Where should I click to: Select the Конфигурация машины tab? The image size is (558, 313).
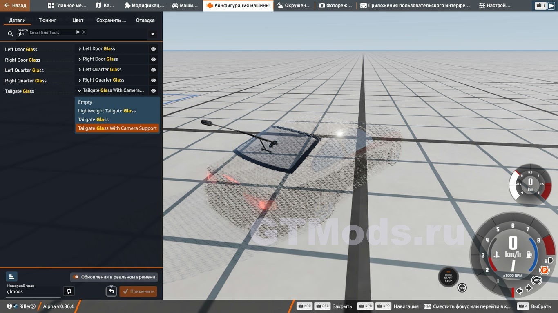click(x=238, y=6)
